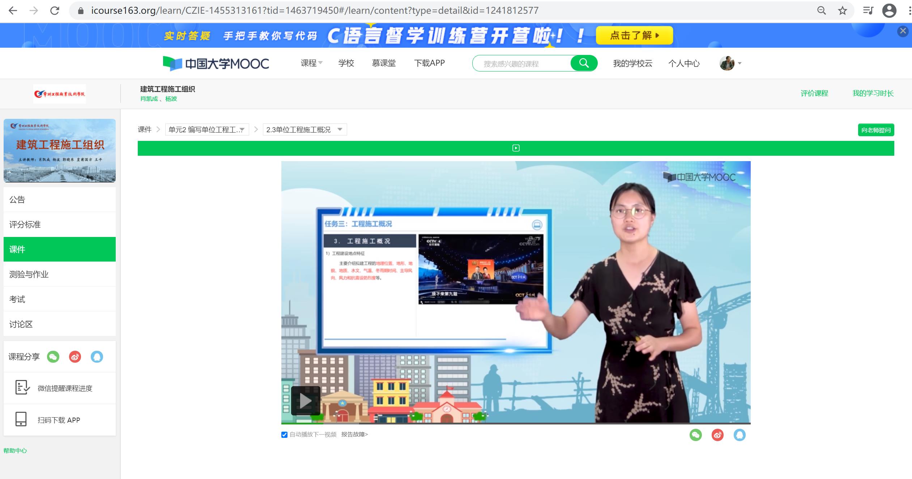This screenshot has width=912, height=479.
Task: Click the green search magnifier button
Action: (x=584, y=63)
